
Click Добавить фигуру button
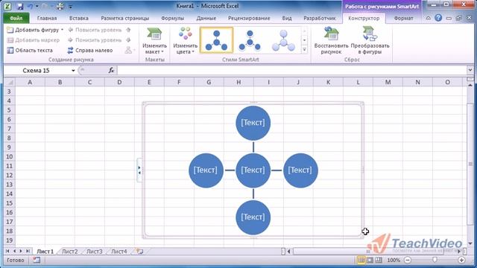[x=34, y=30]
